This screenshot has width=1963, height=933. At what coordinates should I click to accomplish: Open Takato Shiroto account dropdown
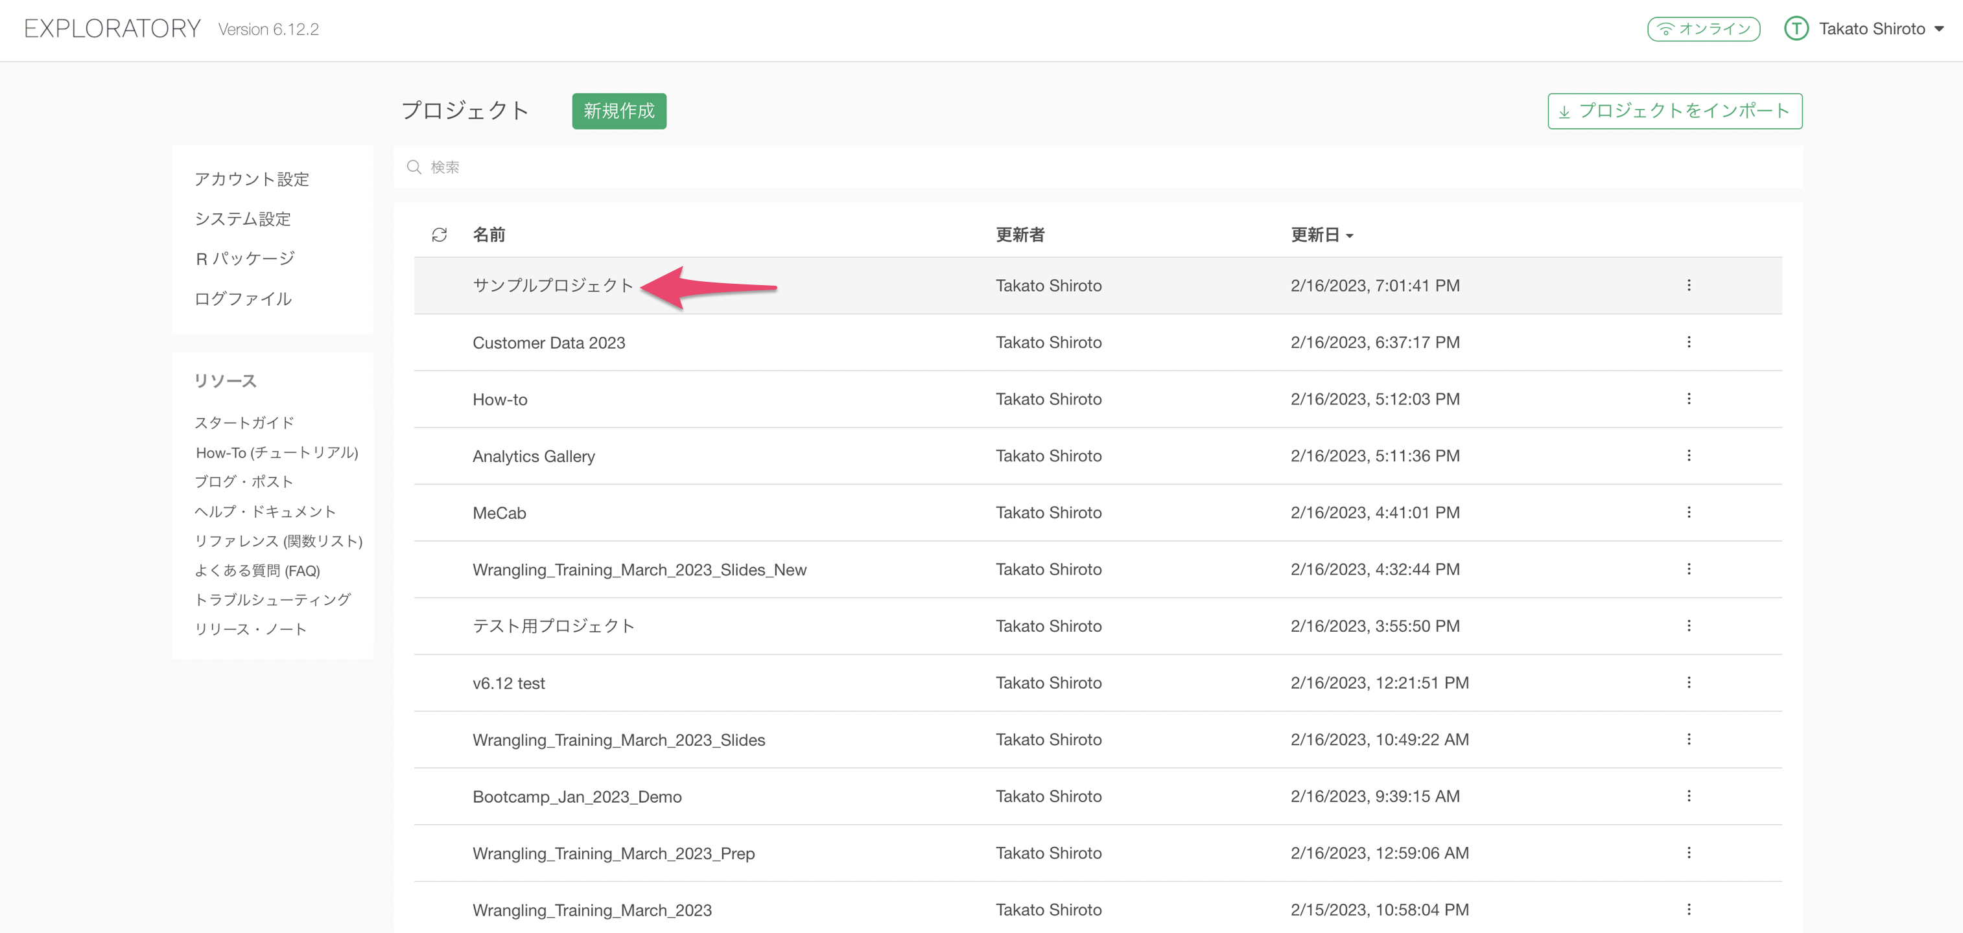(1880, 29)
